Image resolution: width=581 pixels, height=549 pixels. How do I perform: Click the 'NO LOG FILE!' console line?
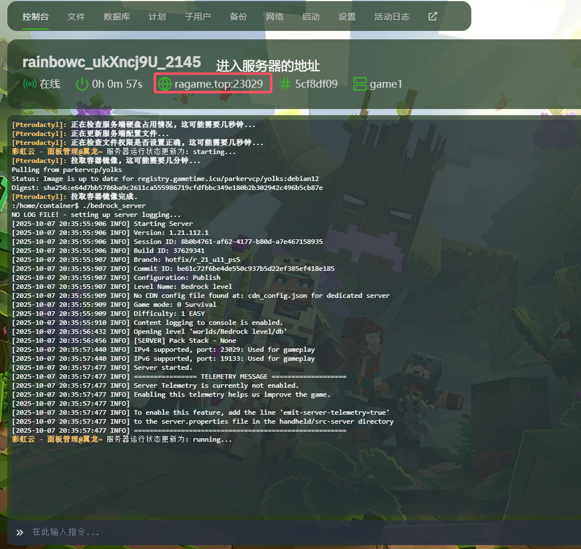click(x=96, y=215)
